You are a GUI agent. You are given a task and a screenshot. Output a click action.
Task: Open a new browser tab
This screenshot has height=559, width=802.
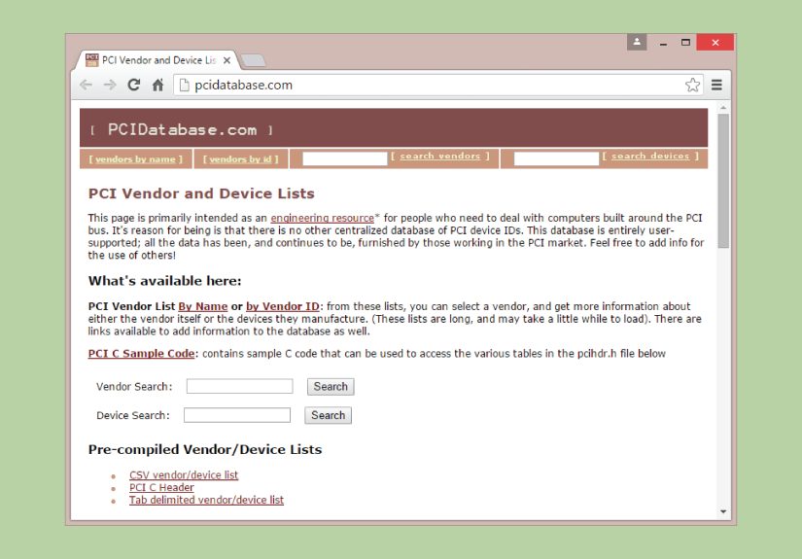(253, 60)
